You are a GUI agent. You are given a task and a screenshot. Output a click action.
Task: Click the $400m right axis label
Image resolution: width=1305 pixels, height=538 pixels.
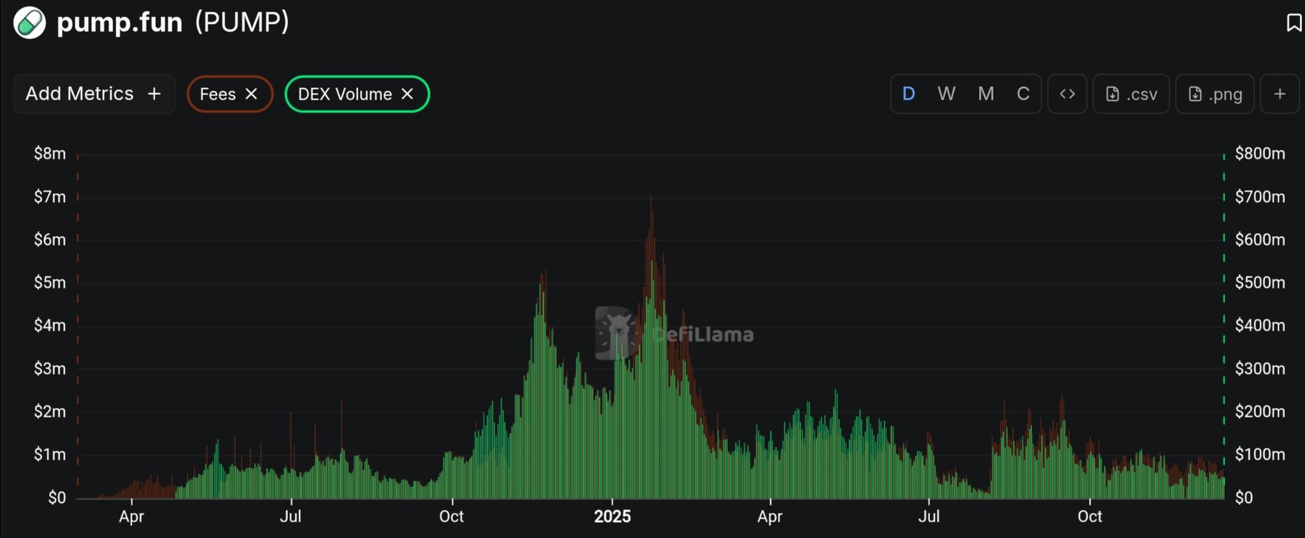point(1260,326)
